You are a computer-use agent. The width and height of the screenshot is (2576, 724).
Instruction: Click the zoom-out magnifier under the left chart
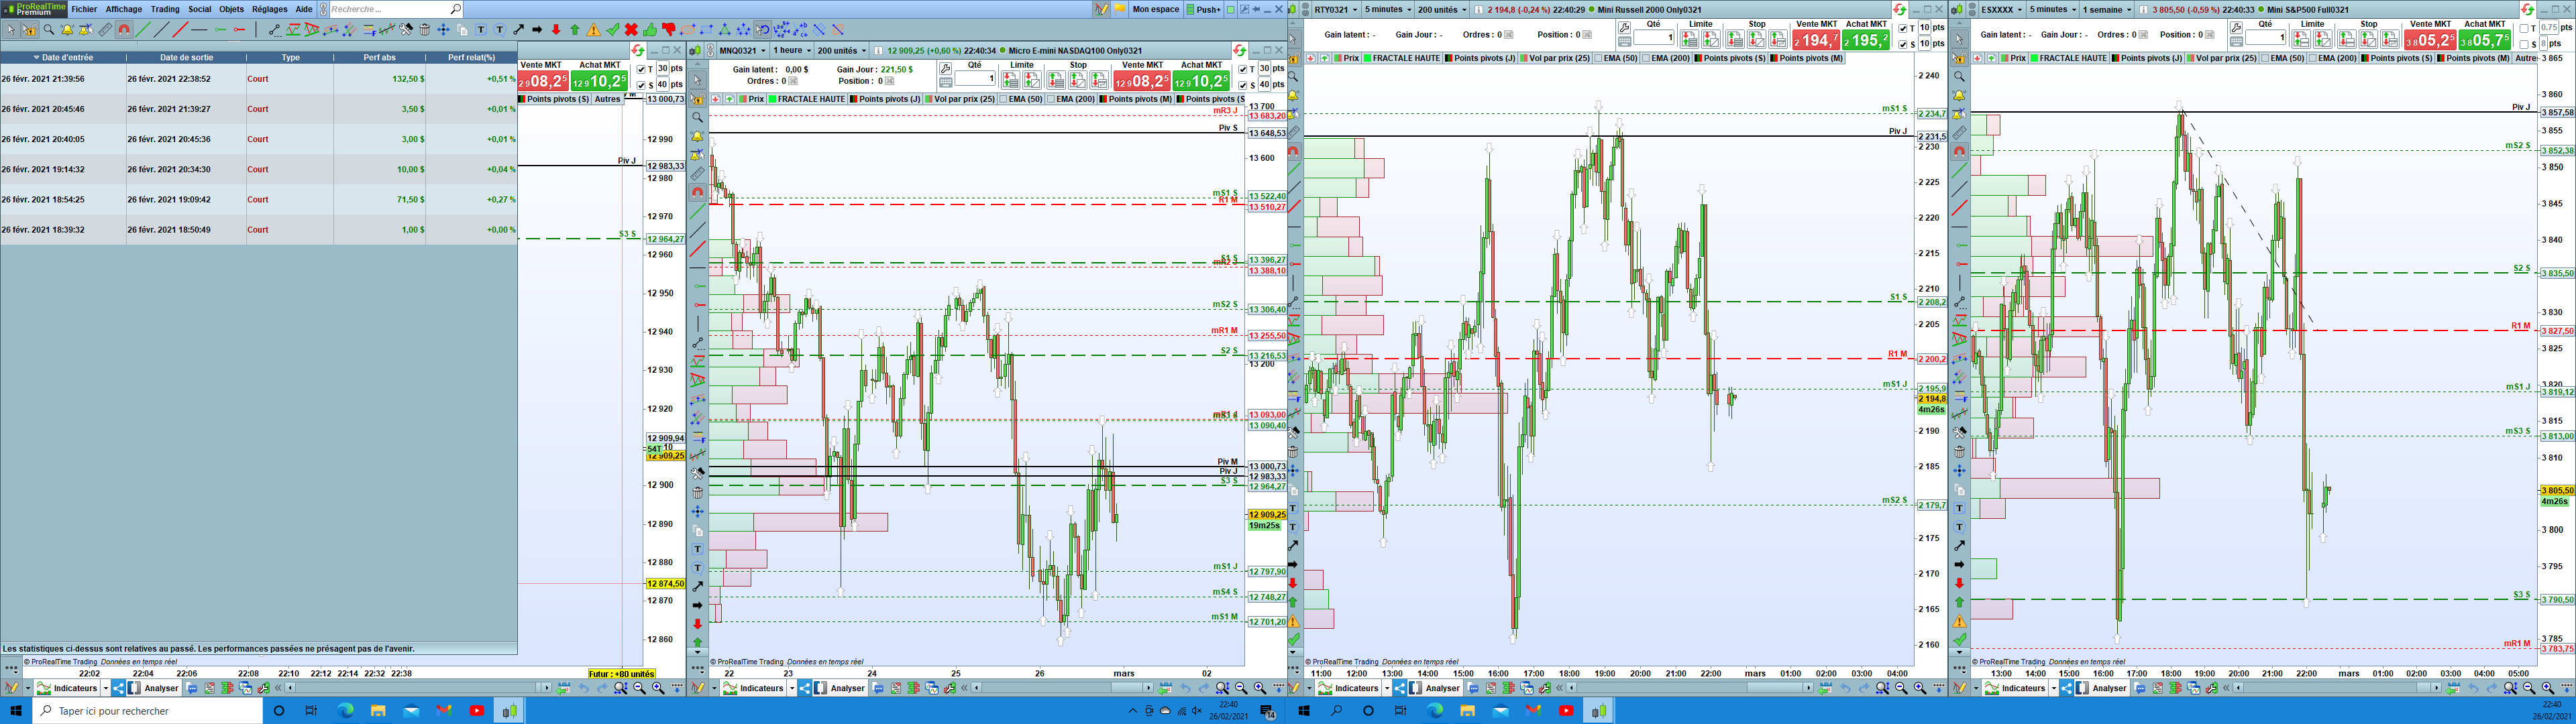639,688
